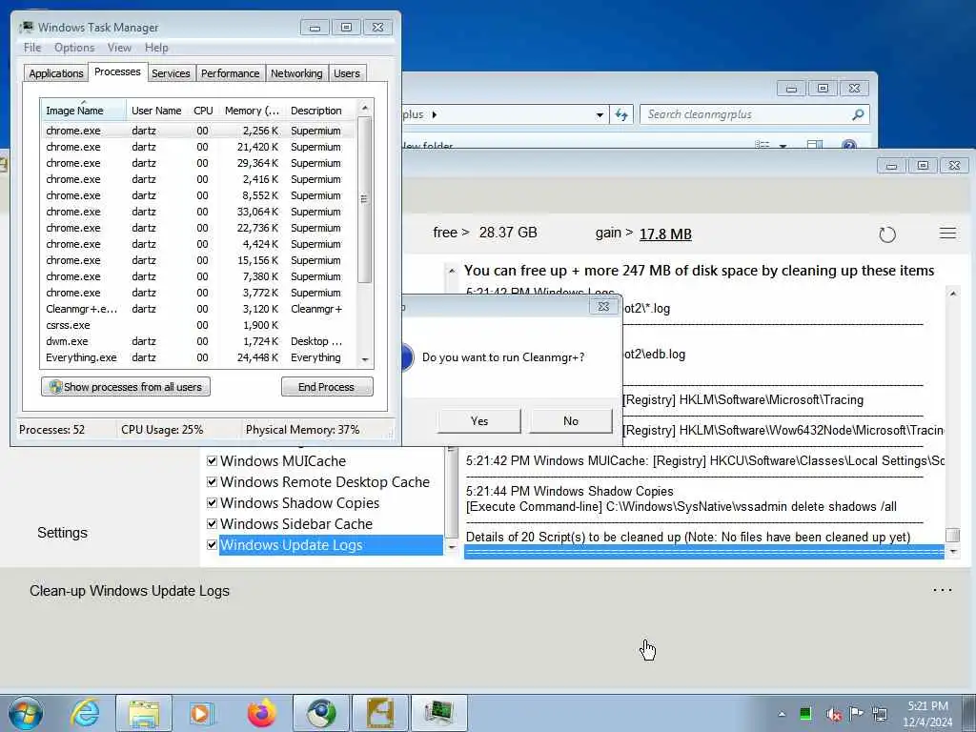
Task: Open the hamburger menu in Cleanmgr+
Action: point(947,234)
